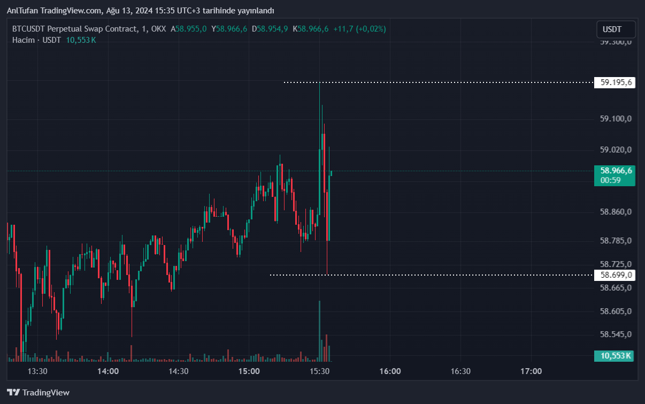Click the 58.545,0 price scale label

pyautogui.click(x=616, y=334)
